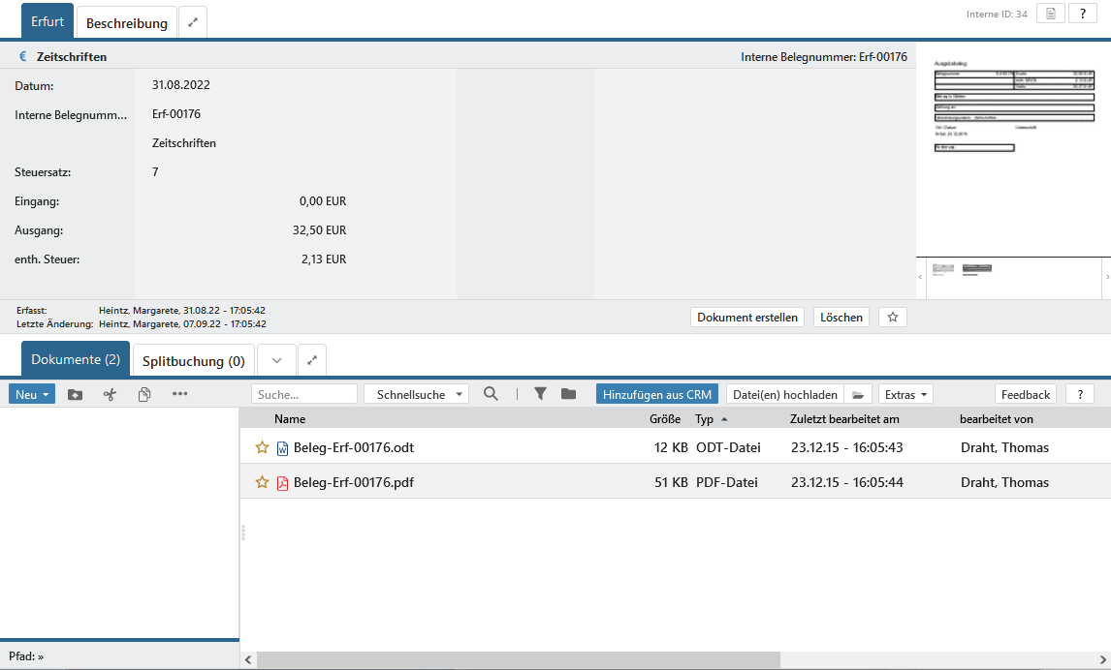Click the cut scissors icon in documents toolbar
The image size is (1111, 670).
click(x=110, y=394)
